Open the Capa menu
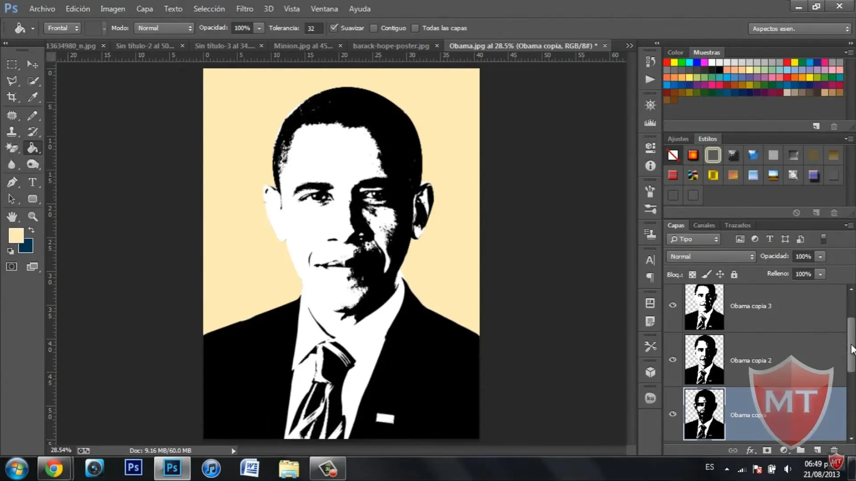856x481 pixels. click(x=144, y=8)
